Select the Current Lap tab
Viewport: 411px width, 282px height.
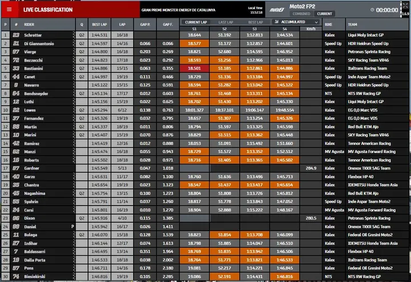click(x=196, y=22)
